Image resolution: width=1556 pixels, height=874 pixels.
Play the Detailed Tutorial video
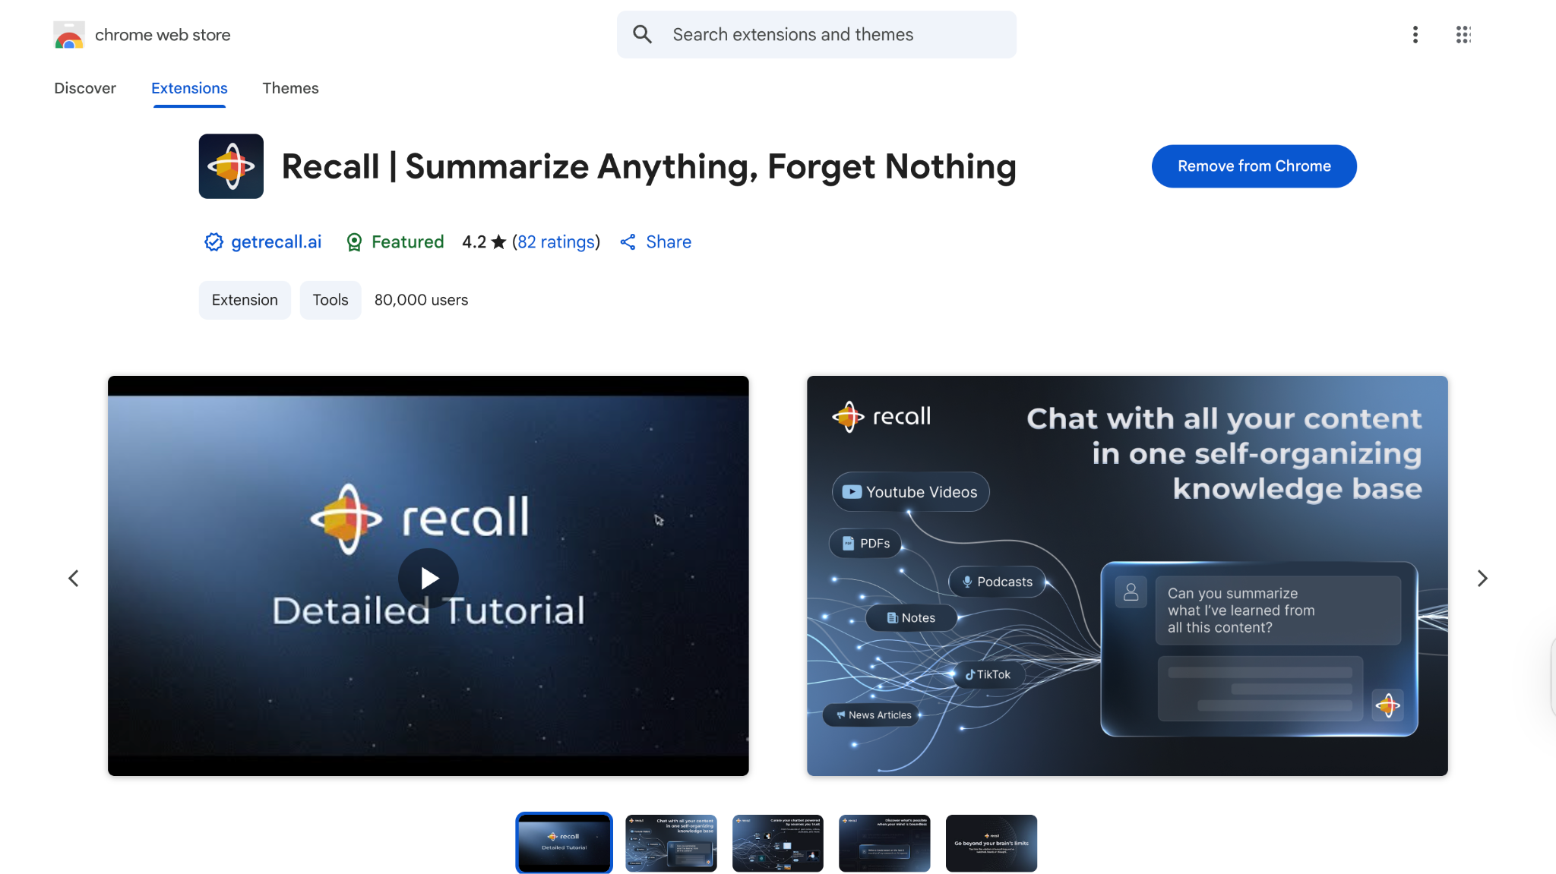(429, 578)
